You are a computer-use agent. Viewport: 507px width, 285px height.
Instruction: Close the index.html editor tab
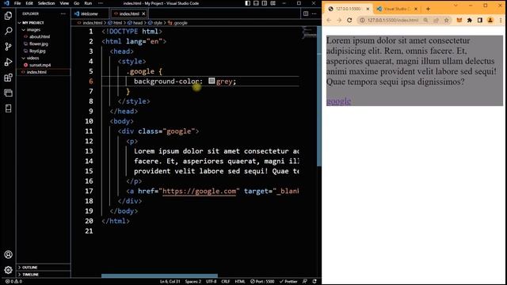coord(143,13)
